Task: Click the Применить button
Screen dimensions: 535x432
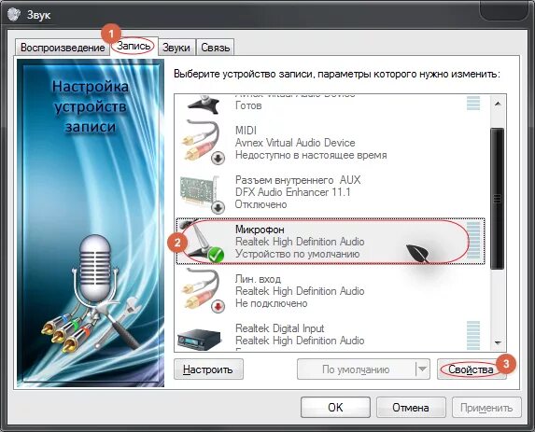Action: click(x=486, y=407)
